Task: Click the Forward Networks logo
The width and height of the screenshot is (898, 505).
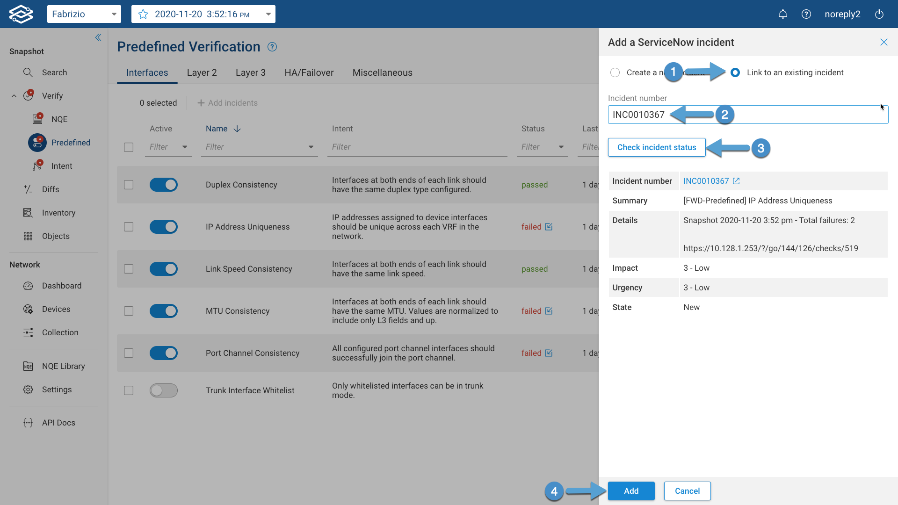Action: click(21, 14)
